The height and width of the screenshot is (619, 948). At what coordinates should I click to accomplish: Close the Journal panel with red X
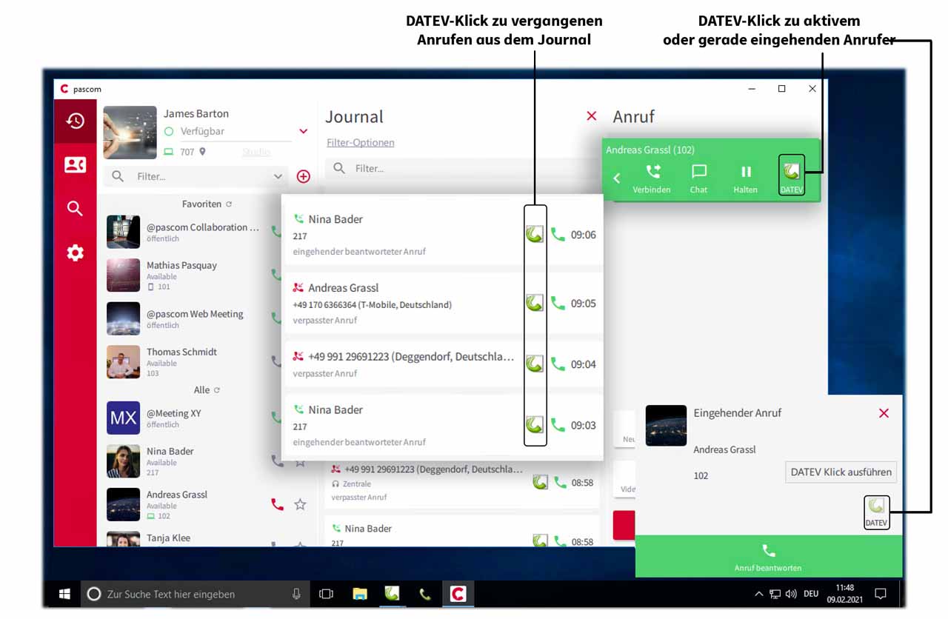591,116
